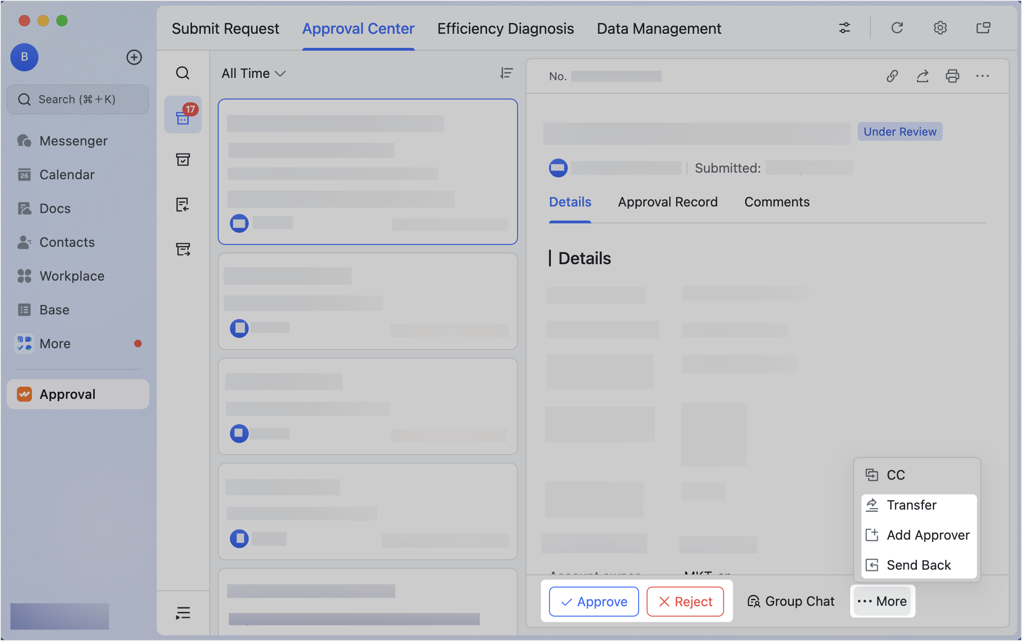The image size is (1022, 641).
Task: Refresh the Approval page
Action: click(x=897, y=28)
